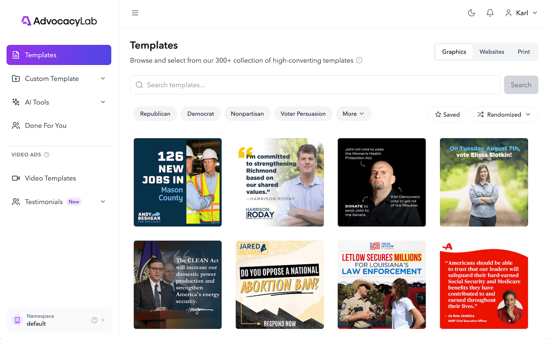This screenshot has height=339, width=547.
Task: Open the Elissa Slotkin vote template
Action: (484, 182)
